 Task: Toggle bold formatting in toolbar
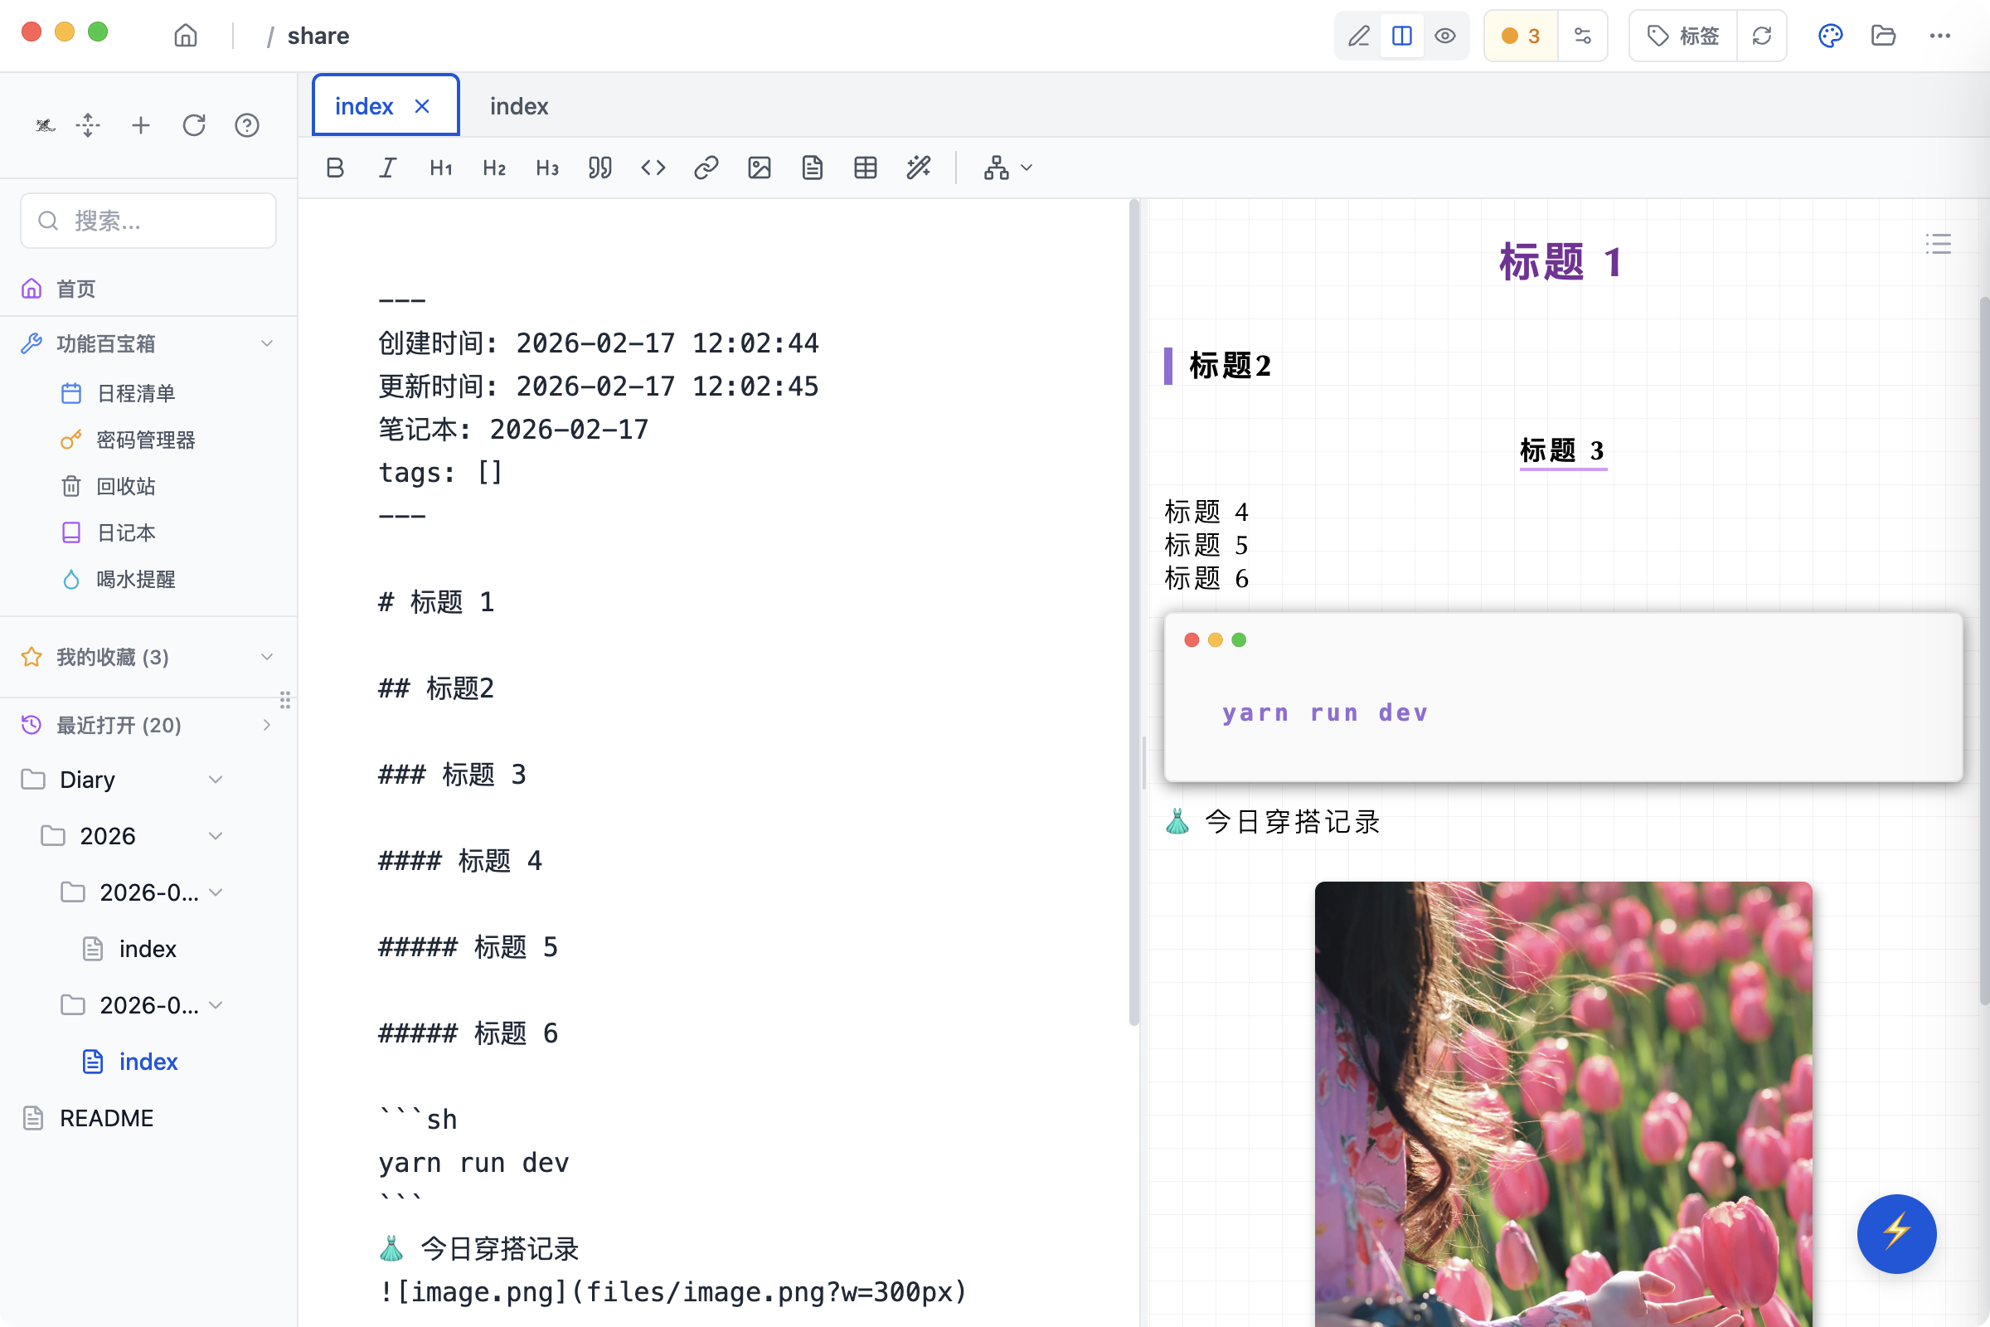point(335,168)
